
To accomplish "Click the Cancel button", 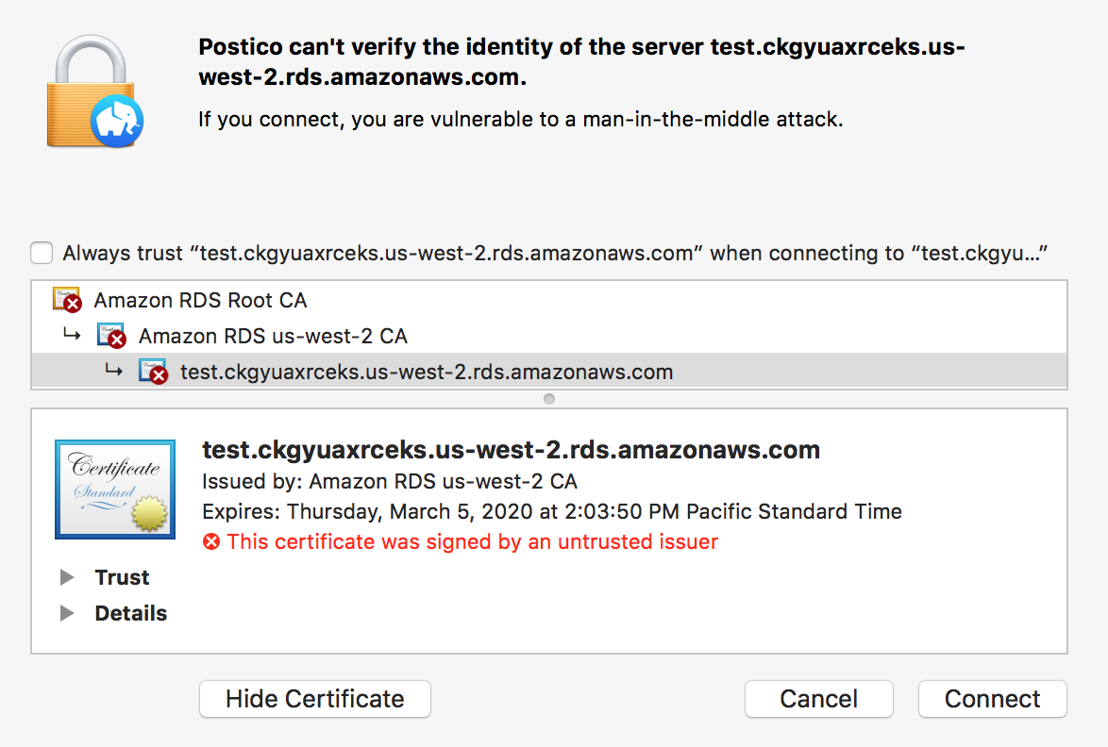I will pyautogui.click(x=818, y=699).
